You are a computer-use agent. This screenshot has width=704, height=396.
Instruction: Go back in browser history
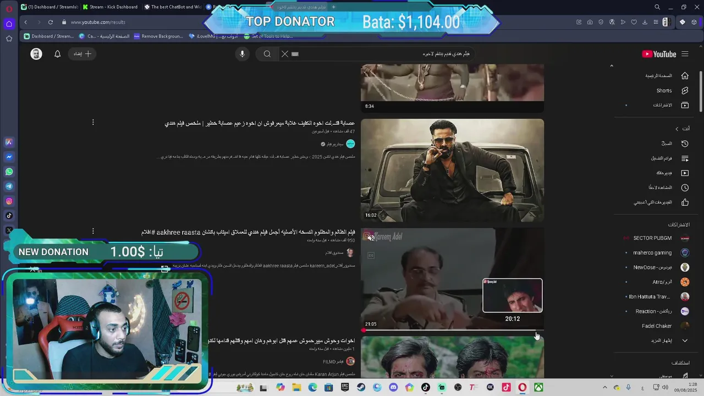[x=26, y=22]
